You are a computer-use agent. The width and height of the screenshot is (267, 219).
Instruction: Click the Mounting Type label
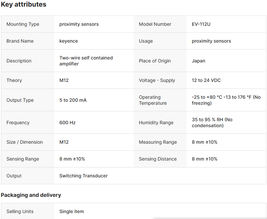tap(23, 24)
